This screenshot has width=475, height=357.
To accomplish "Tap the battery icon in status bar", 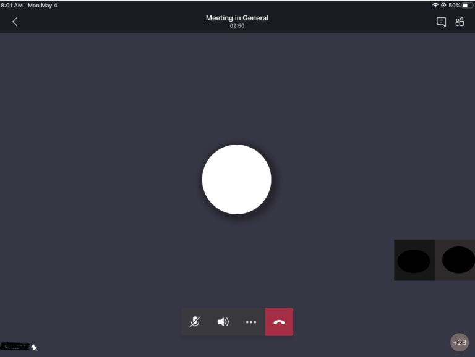I will (x=468, y=5).
